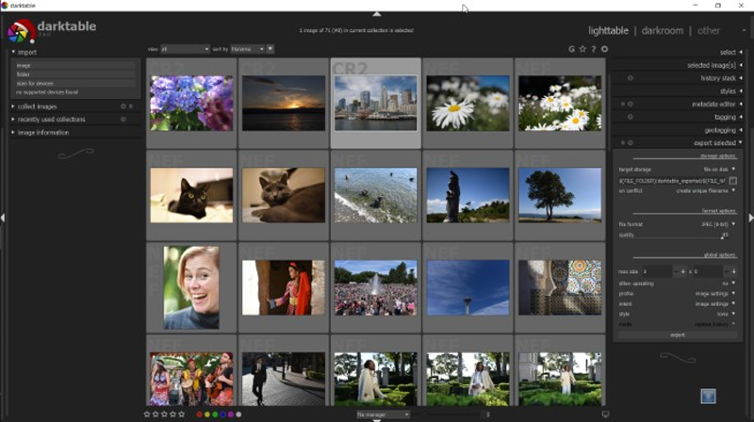This screenshot has width=754, height=422.
Task: Open the allow upscaling dropdown
Action: 677,284
